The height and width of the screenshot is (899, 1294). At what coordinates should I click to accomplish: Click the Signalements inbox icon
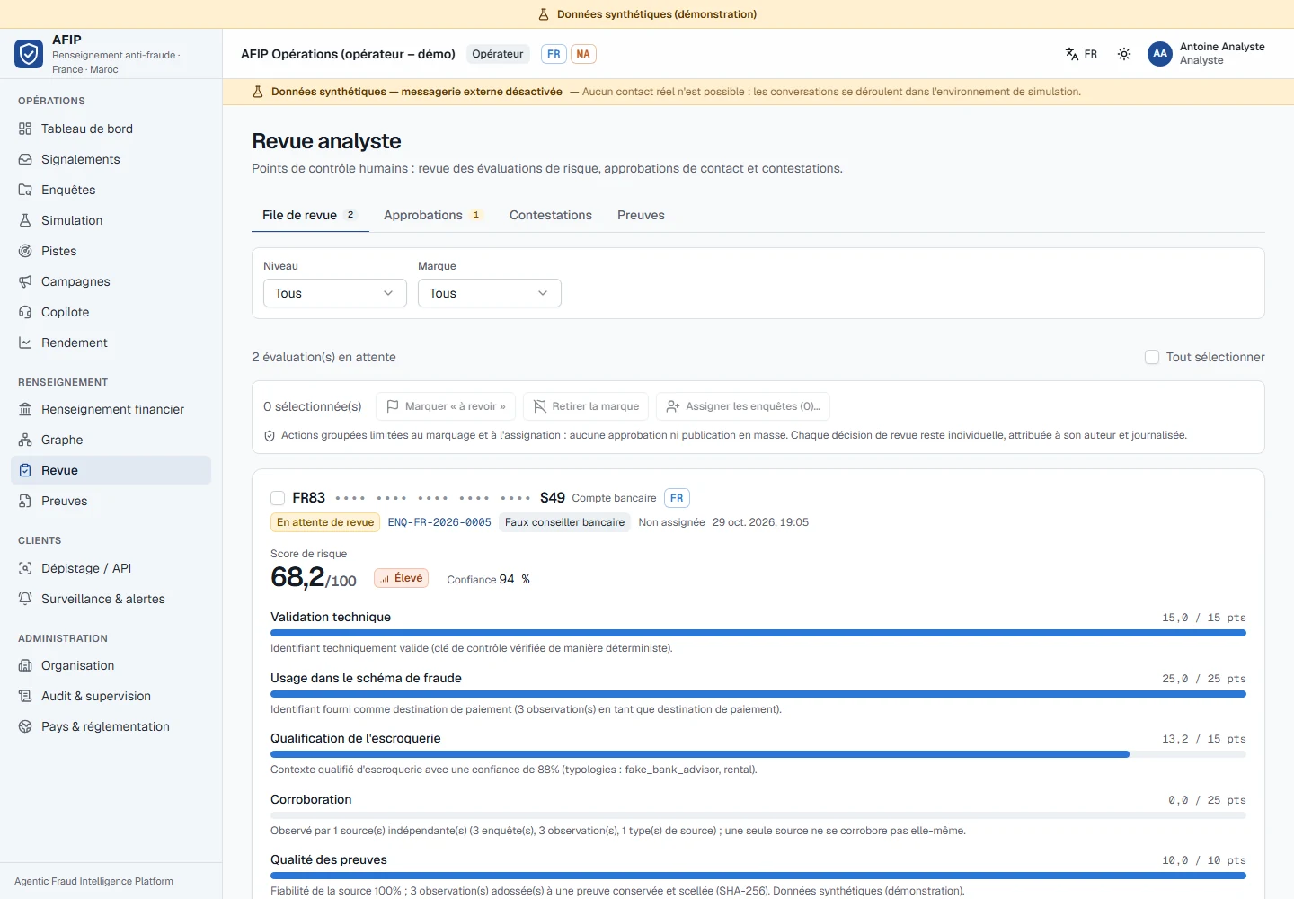(25, 159)
